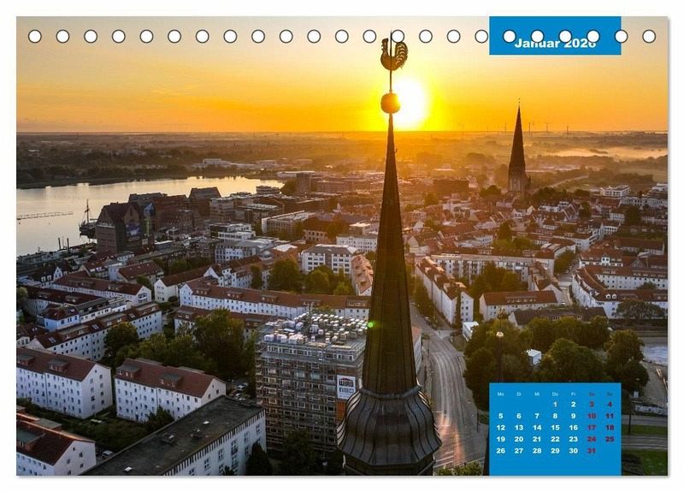
Task: Click the setting sun in the sky
Action: [412, 103]
